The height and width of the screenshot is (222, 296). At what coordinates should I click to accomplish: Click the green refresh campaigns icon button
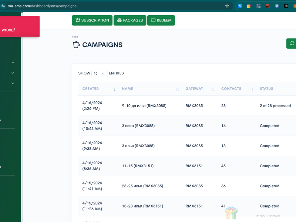292,43
